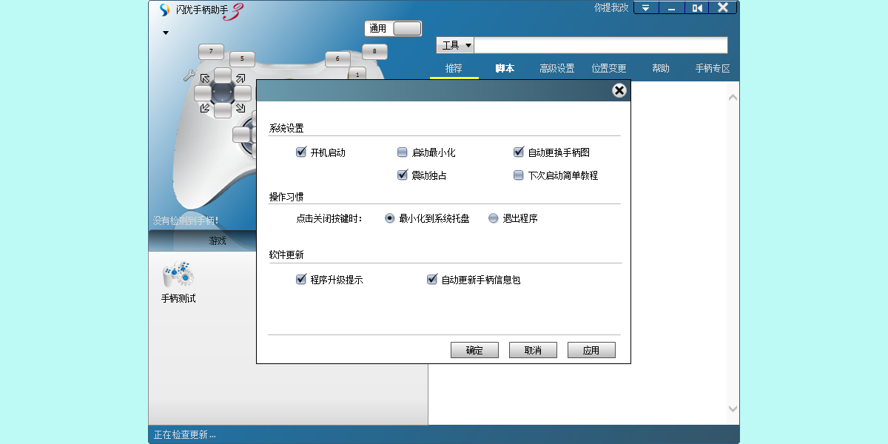Uncheck the 震动独占 option
Viewport: 888px width, 444px height.
click(x=403, y=175)
